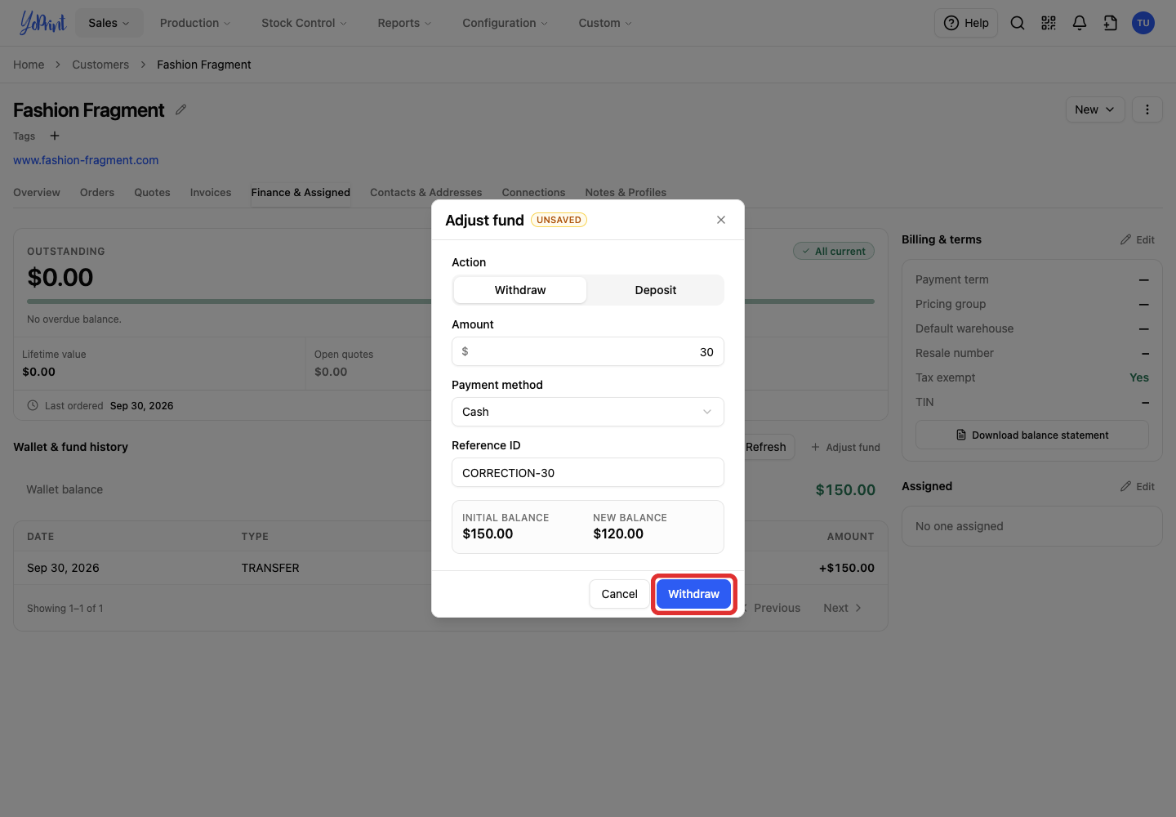Expand the Stock Control menu

pyautogui.click(x=304, y=23)
